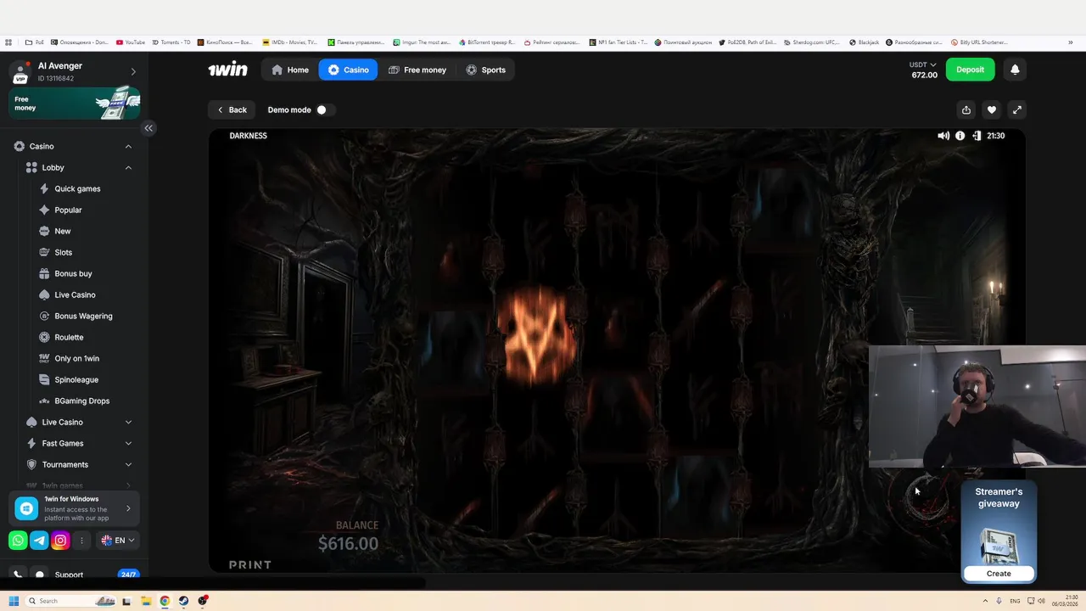The image size is (1086, 611).
Task: Mute the game sound speaker icon
Action: click(x=943, y=136)
